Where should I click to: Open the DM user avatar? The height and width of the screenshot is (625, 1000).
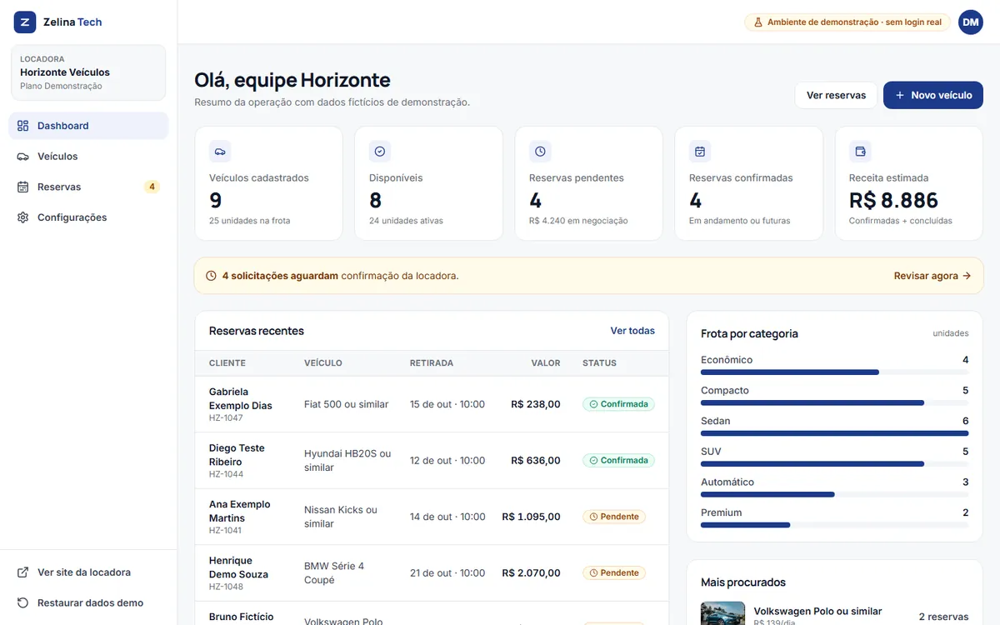[x=971, y=22]
